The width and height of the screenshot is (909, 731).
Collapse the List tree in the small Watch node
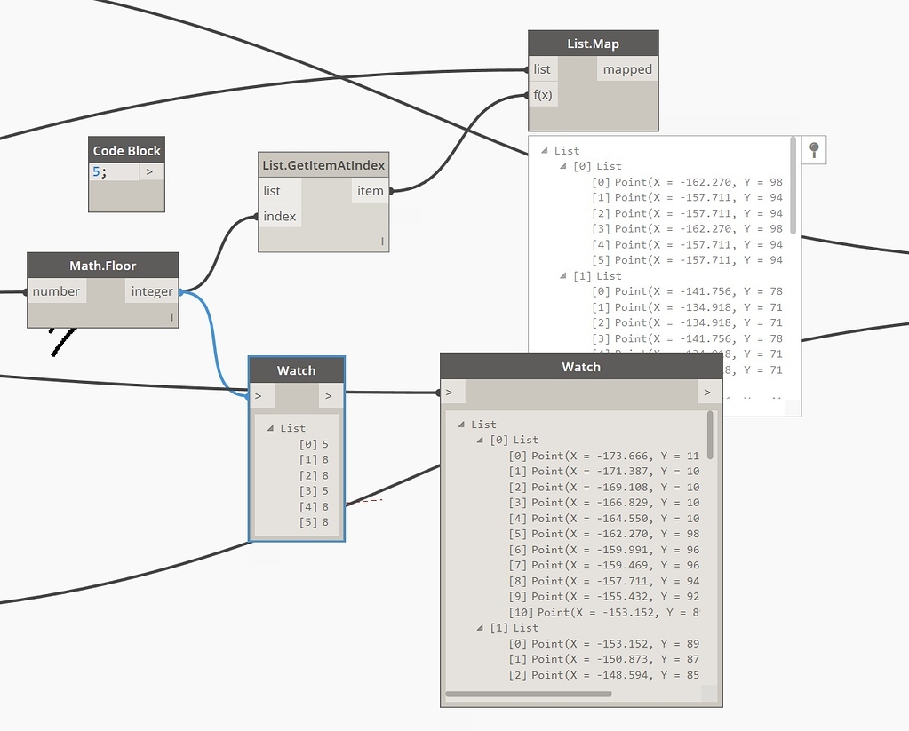point(272,427)
